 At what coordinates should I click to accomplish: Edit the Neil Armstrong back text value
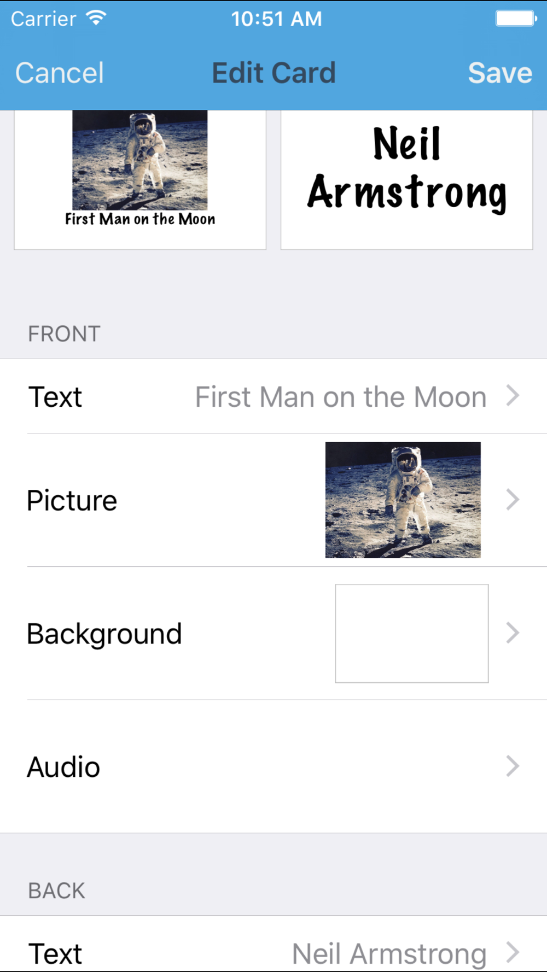click(x=389, y=954)
